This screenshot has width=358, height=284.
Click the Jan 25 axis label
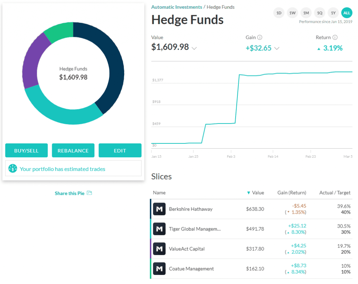tap(193, 156)
